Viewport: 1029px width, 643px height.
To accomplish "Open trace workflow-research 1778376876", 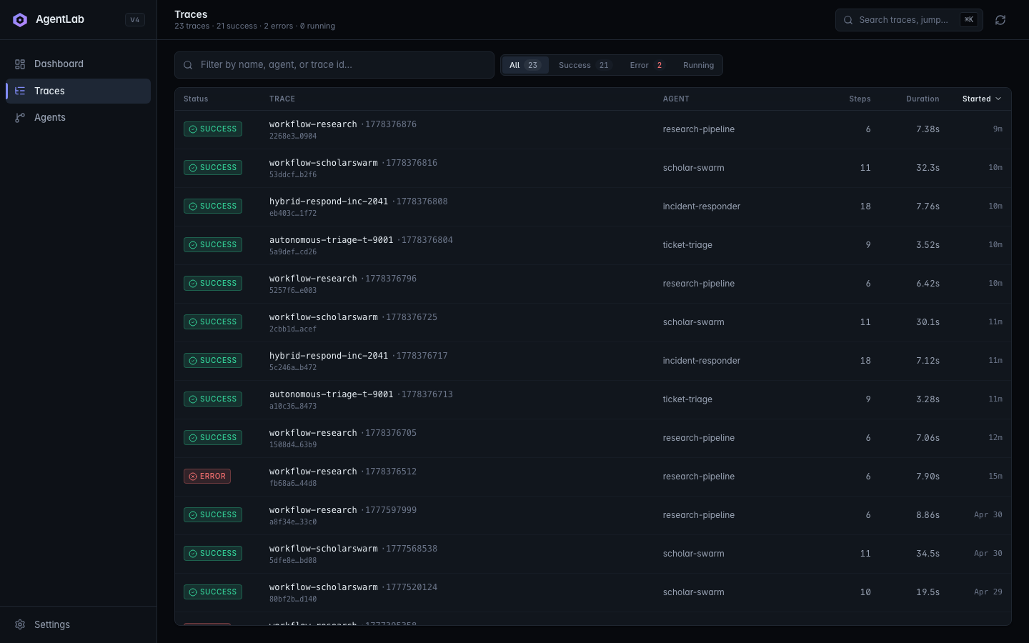I will (343, 124).
